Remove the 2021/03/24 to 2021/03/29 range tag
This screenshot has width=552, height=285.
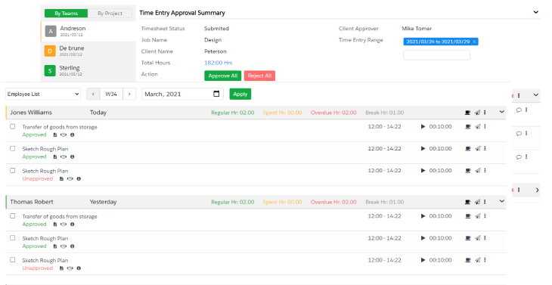point(474,42)
